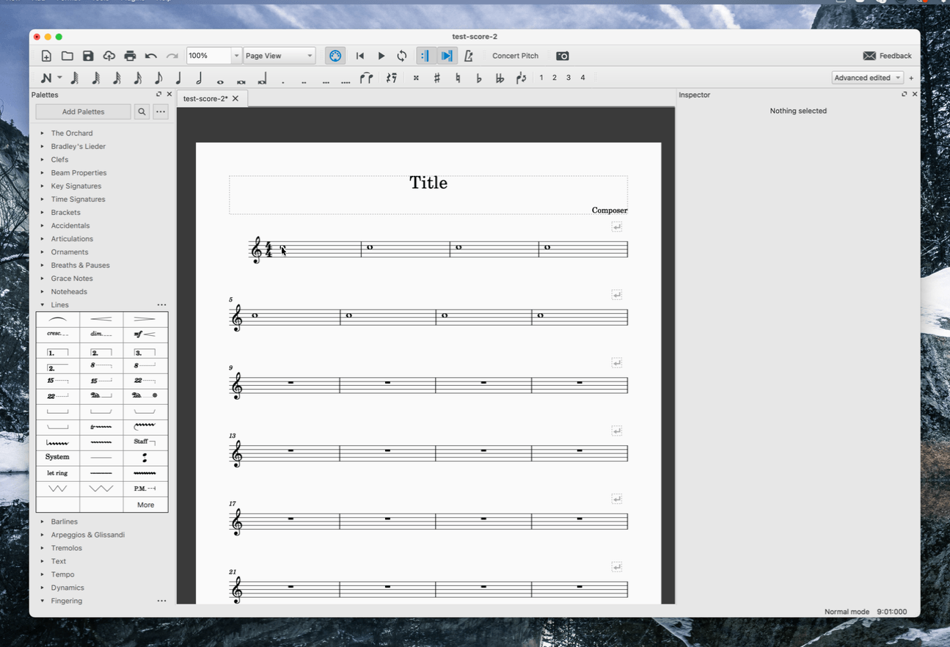Select the quarter note duration
The width and height of the screenshot is (950, 647).
coord(178,78)
